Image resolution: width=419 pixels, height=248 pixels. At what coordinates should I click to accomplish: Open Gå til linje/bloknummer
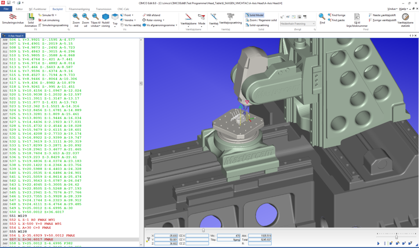coord(357,20)
